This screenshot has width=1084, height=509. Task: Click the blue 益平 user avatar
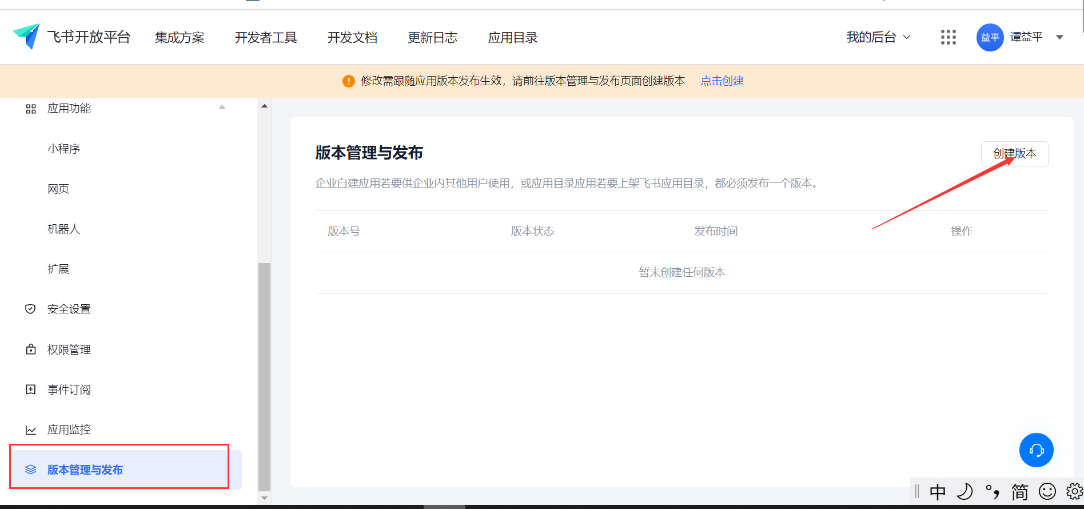coord(990,37)
